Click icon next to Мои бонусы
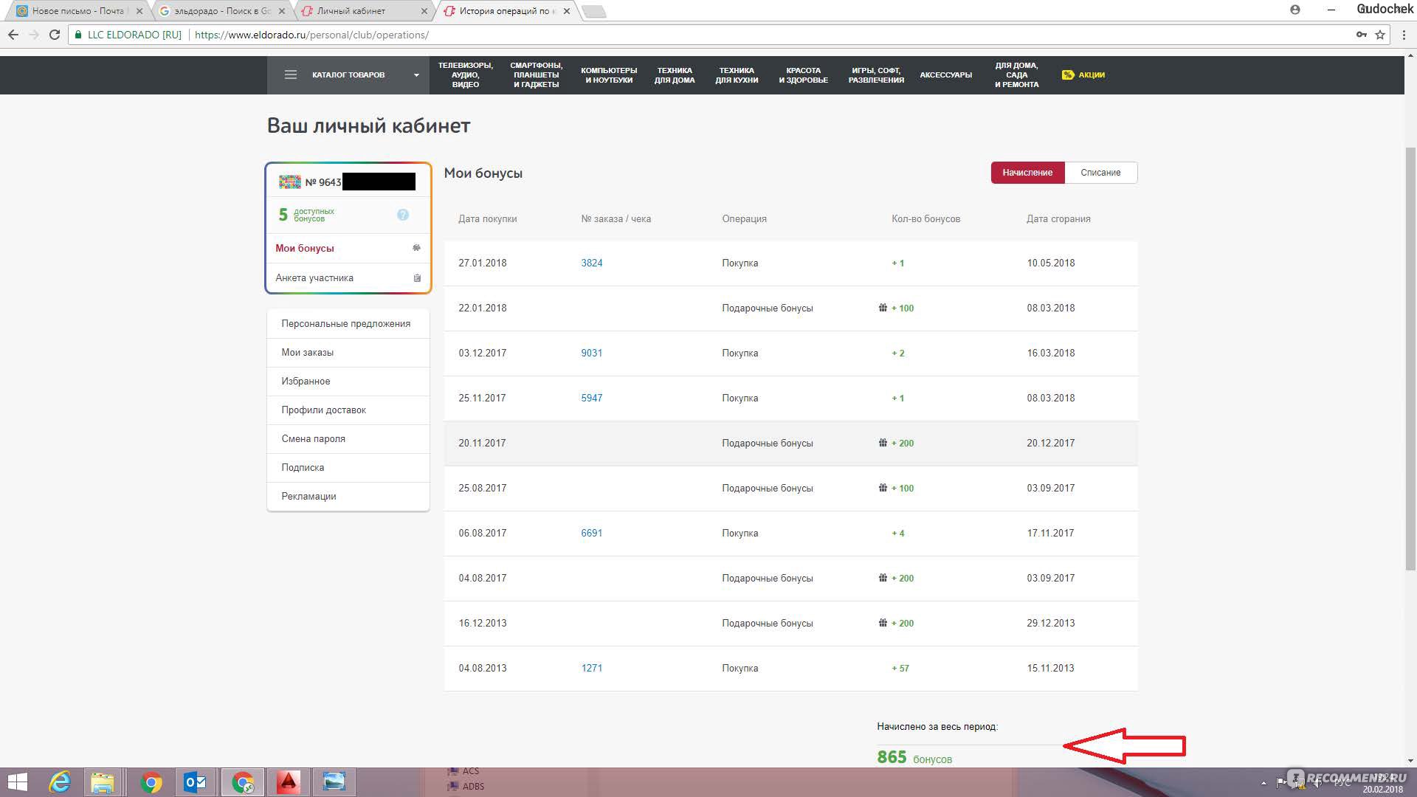 (x=416, y=248)
